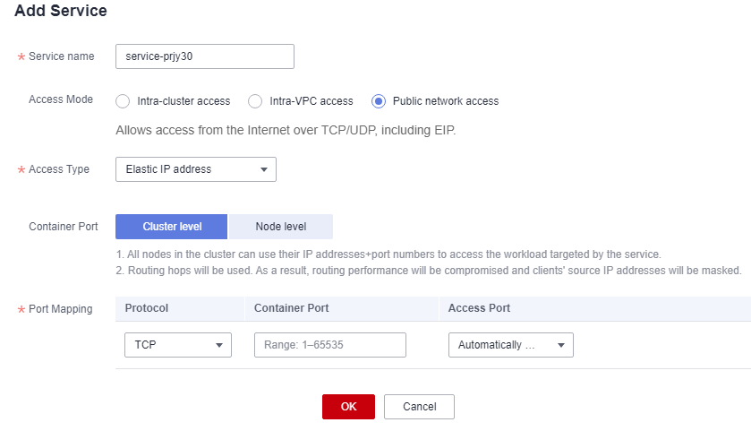The height and width of the screenshot is (431, 751).
Task: Select the Intra-cluster access radio button
Action: tap(123, 101)
